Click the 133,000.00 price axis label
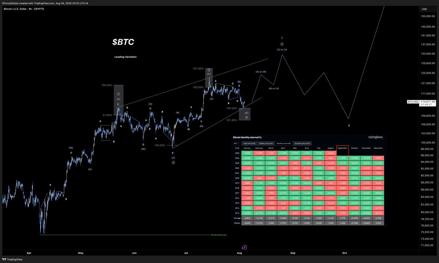 [429, 54]
